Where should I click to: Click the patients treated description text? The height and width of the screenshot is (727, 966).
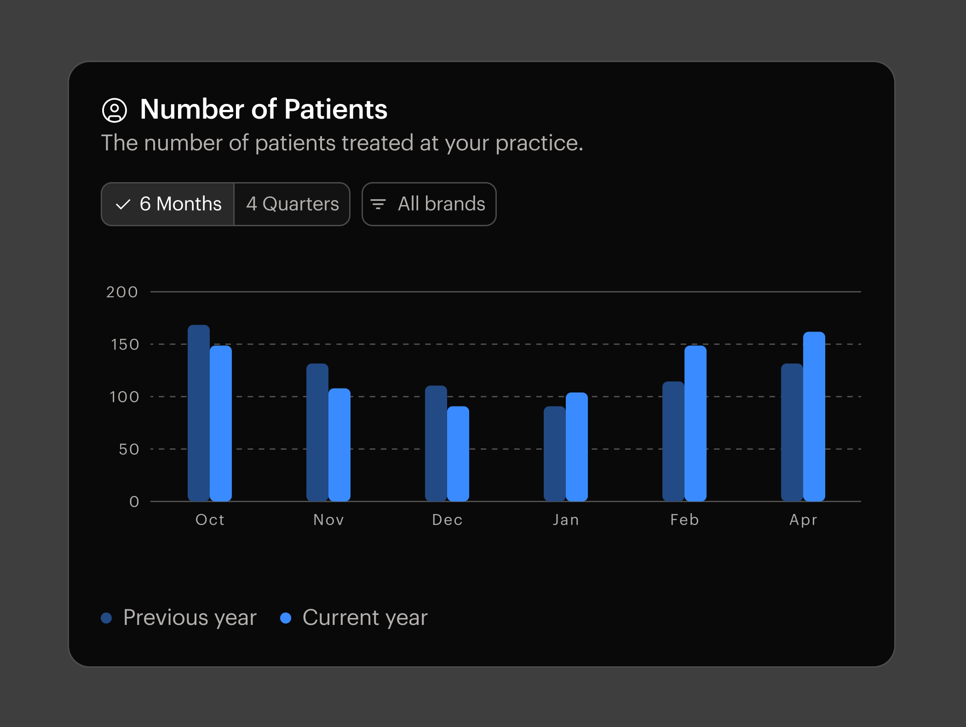click(x=342, y=143)
